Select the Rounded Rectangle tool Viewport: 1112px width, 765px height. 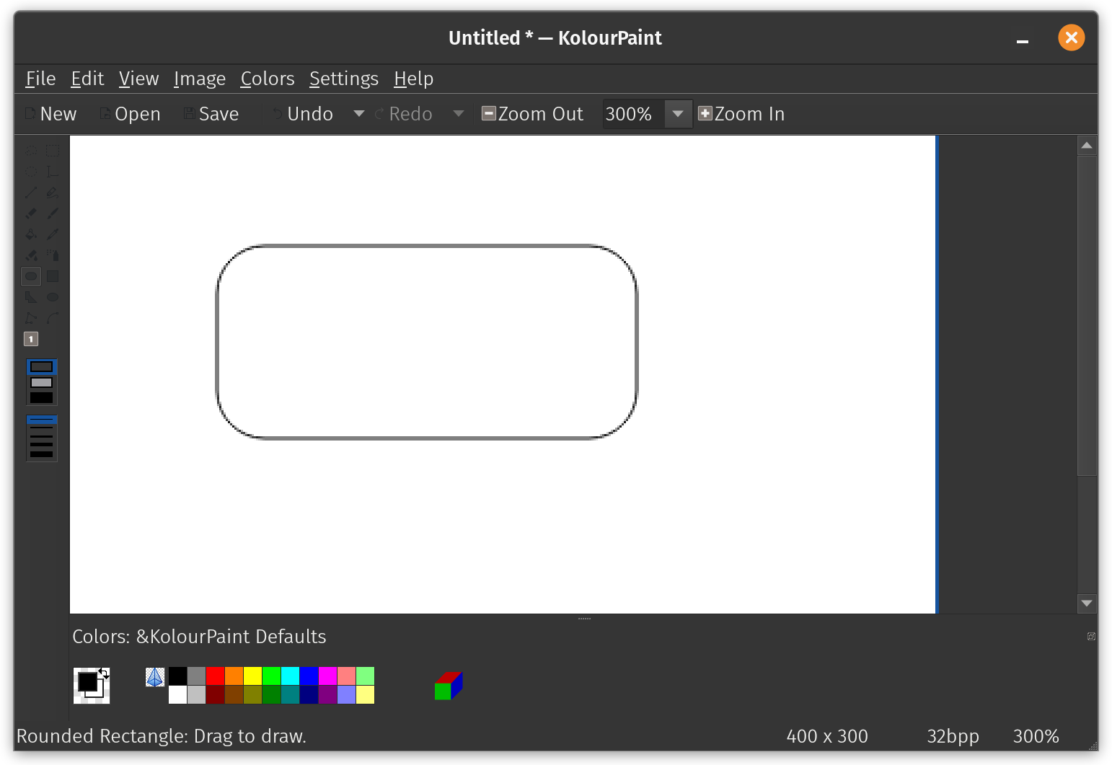point(31,276)
